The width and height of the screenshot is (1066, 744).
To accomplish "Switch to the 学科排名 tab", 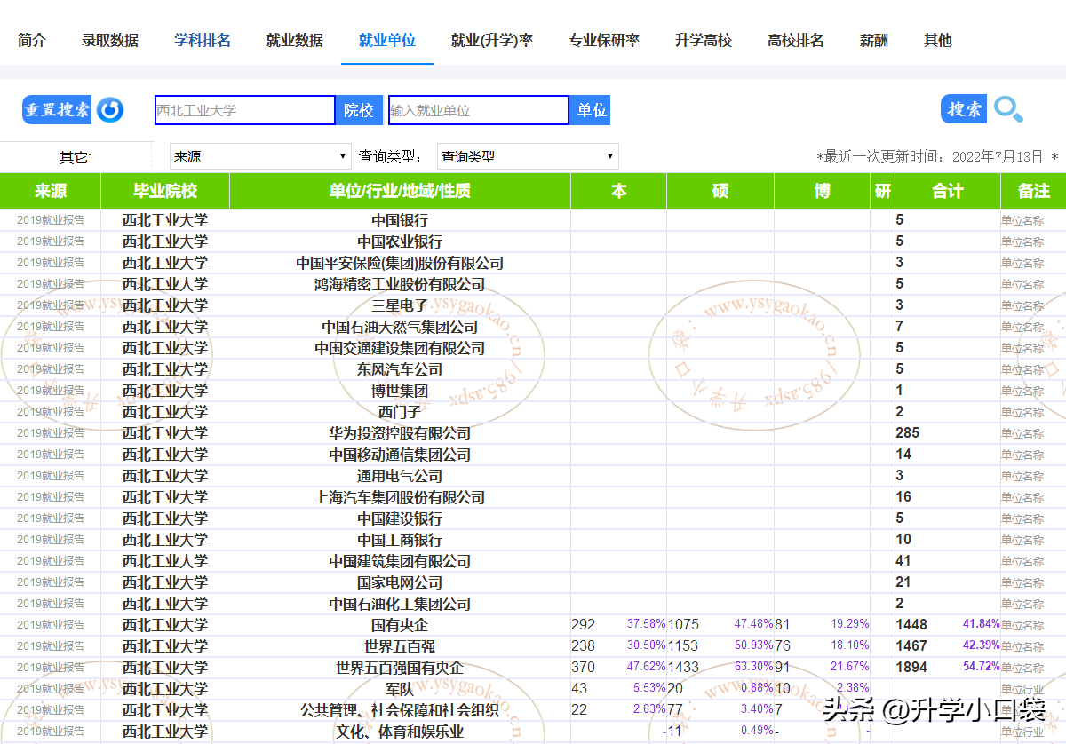I will [x=203, y=40].
